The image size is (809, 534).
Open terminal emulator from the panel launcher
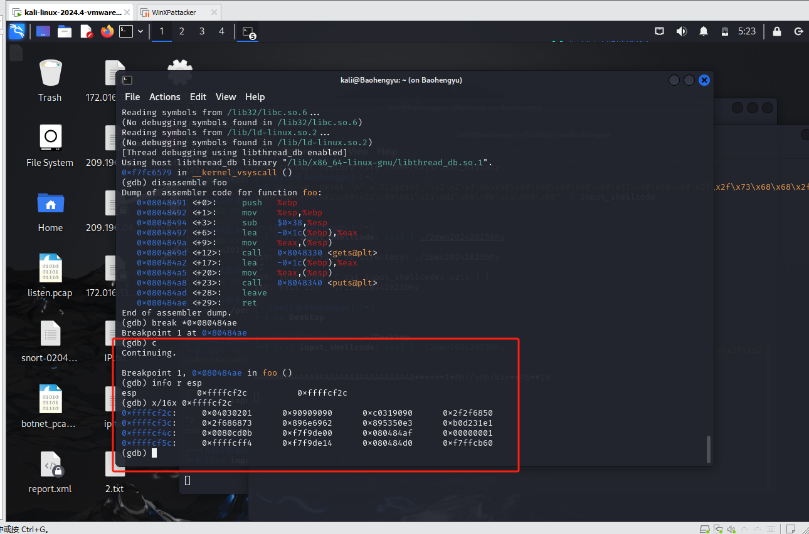click(x=126, y=31)
